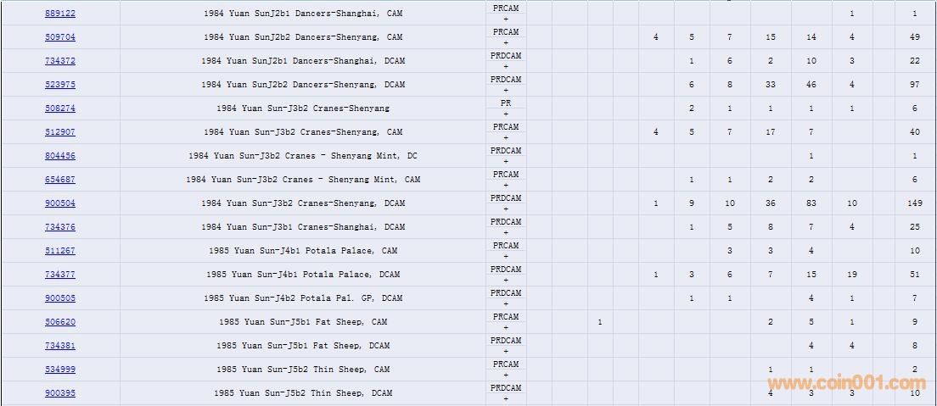Select the "1985 Yuan Sun-J4b2 Potala Pal. GP, DCAM" description
937x406 pixels.
(x=303, y=298)
